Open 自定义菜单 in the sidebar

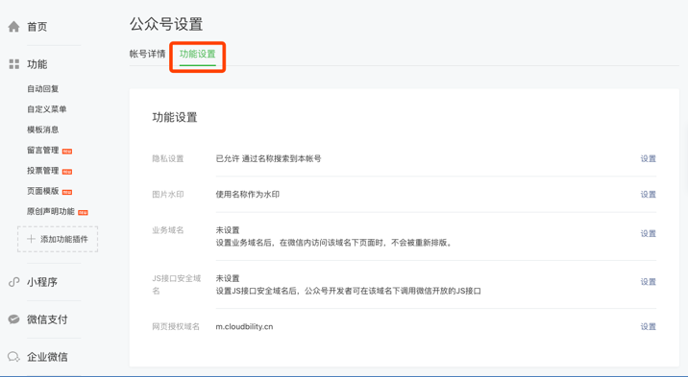point(47,109)
